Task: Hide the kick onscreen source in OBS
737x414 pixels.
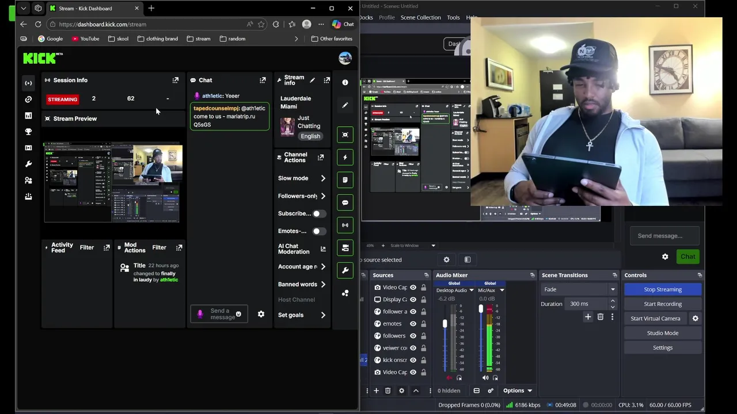Action: [x=413, y=360]
